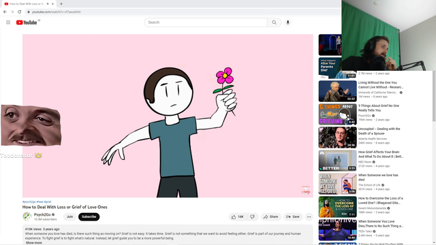Open 'How Grief Affects Your Brain' title

coord(380,154)
